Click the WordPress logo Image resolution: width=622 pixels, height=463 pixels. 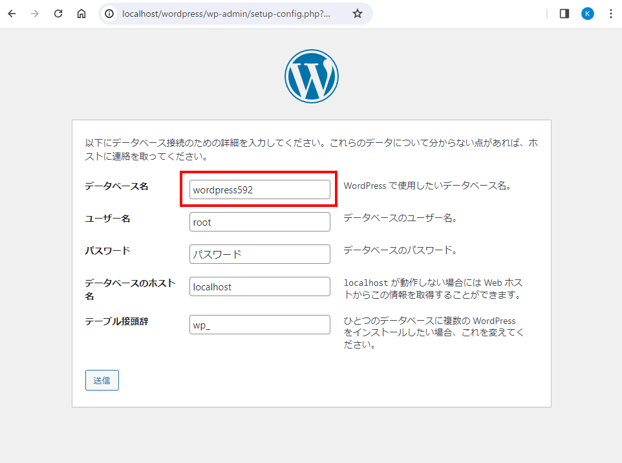click(311, 76)
